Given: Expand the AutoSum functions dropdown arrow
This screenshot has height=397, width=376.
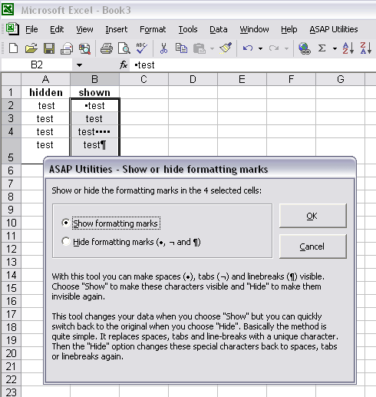Looking at the screenshot, I should pyautogui.click(x=335, y=48).
